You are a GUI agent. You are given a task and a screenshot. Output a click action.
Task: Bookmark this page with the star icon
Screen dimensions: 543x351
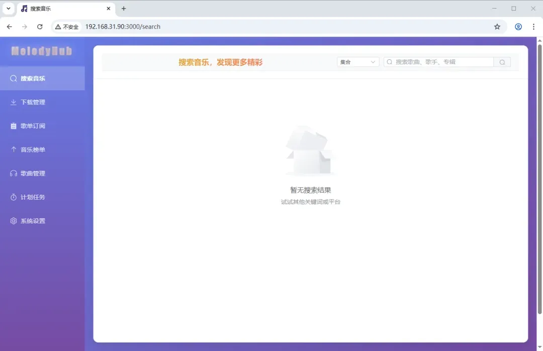[497, 27]
